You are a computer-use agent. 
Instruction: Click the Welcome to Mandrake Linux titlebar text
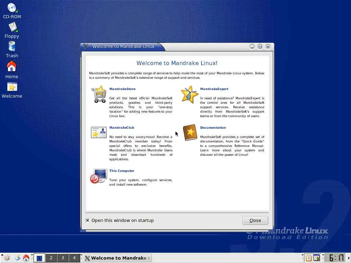pyautogui.click(x=123, y=46)
